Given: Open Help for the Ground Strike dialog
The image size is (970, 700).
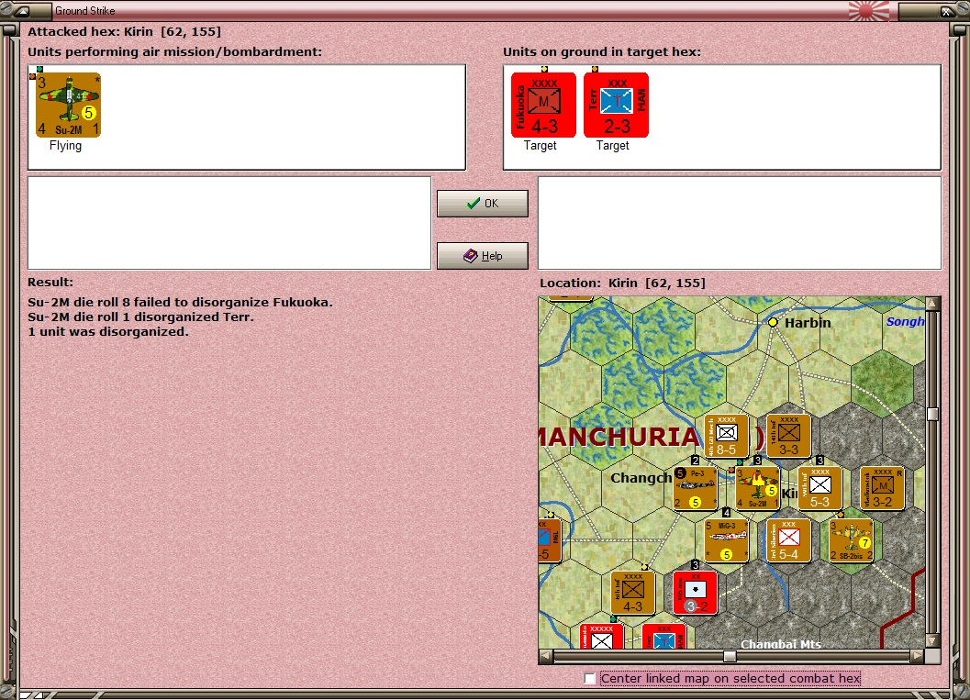Looking at the screenshot, I should tap(483, 255).
